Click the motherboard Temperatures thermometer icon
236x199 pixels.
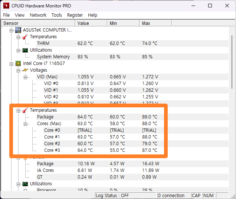(25, 37)
